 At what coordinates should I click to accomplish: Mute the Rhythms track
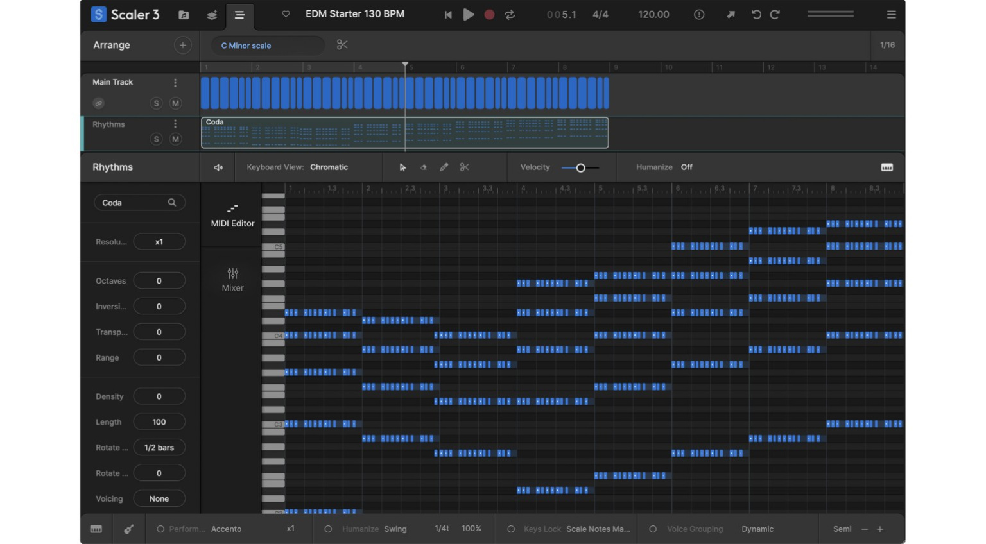(x=175, y=139)
